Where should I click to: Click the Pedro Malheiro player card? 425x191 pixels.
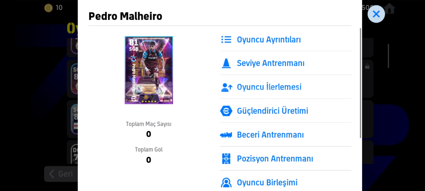click(149, 70)
